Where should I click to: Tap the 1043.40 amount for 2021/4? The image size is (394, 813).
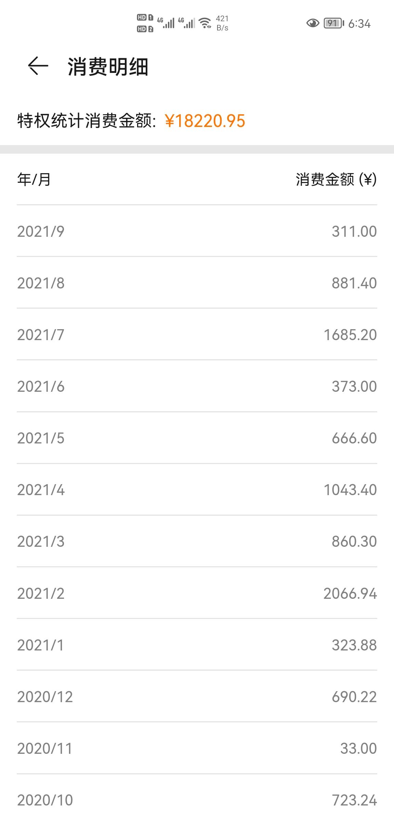coord(350,490)
